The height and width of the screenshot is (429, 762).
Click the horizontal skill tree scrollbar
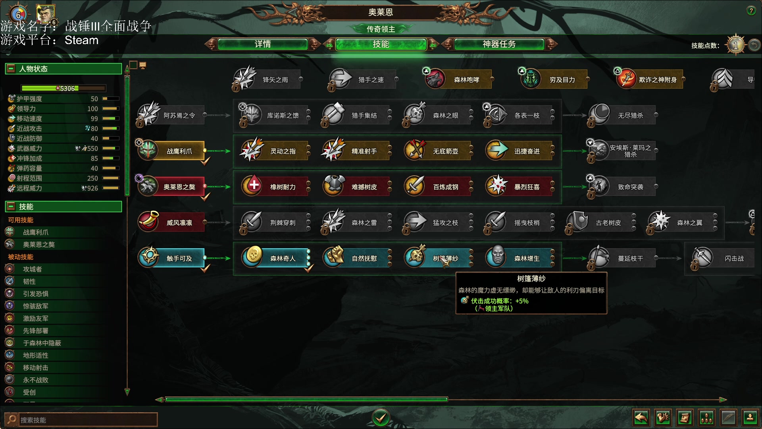pyautogui.click(x=306, y=399)
